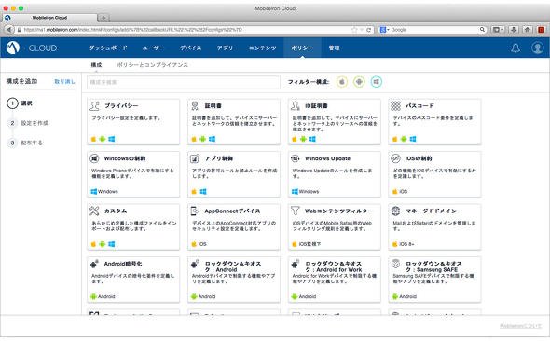Image resolution: width=550 pixels, height=341 pixels.
Task: Click the AppConnectデバイス phone icon
Action: (194, 211)
